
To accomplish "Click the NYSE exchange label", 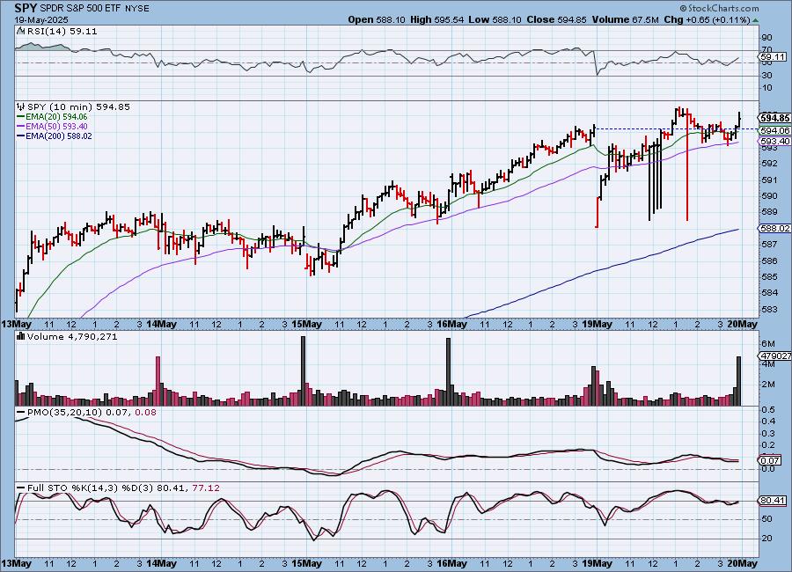I will tap(136, 9).
